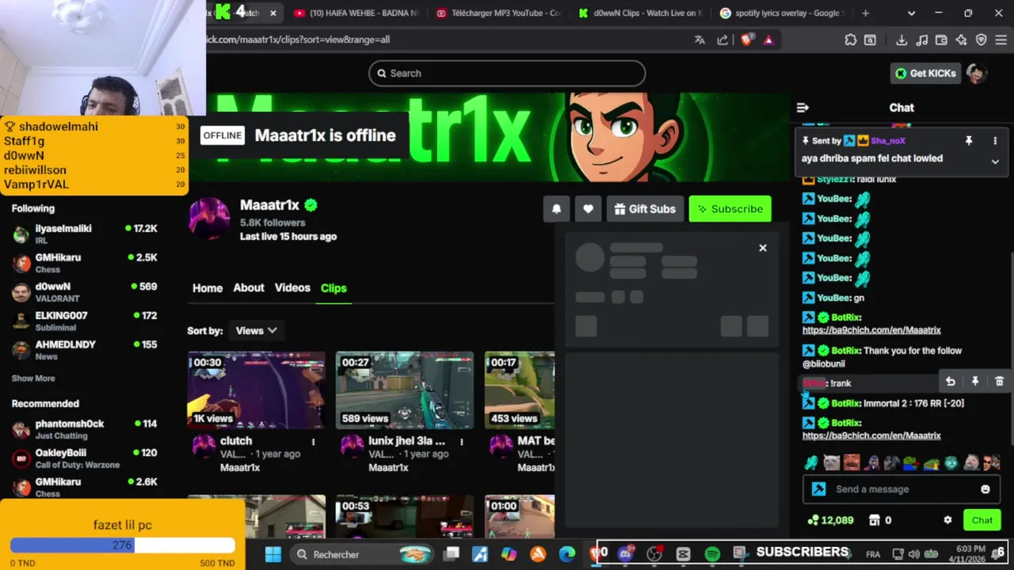
Task: Open GMHikaru channel in Following list
Action: [84, 263]
